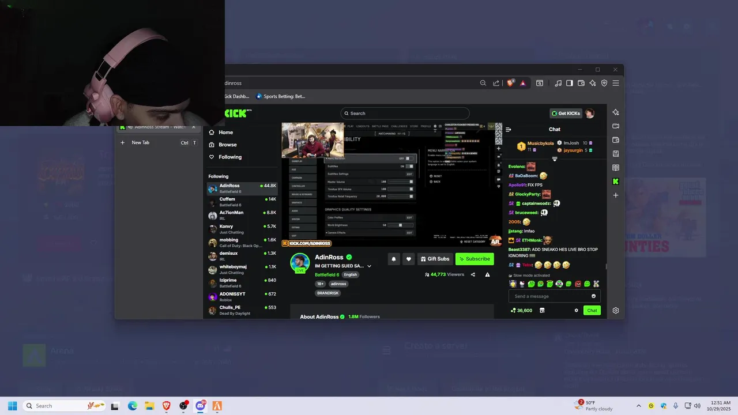
Task: Open wallet icon in the browser sidebar
Action: 616,140
